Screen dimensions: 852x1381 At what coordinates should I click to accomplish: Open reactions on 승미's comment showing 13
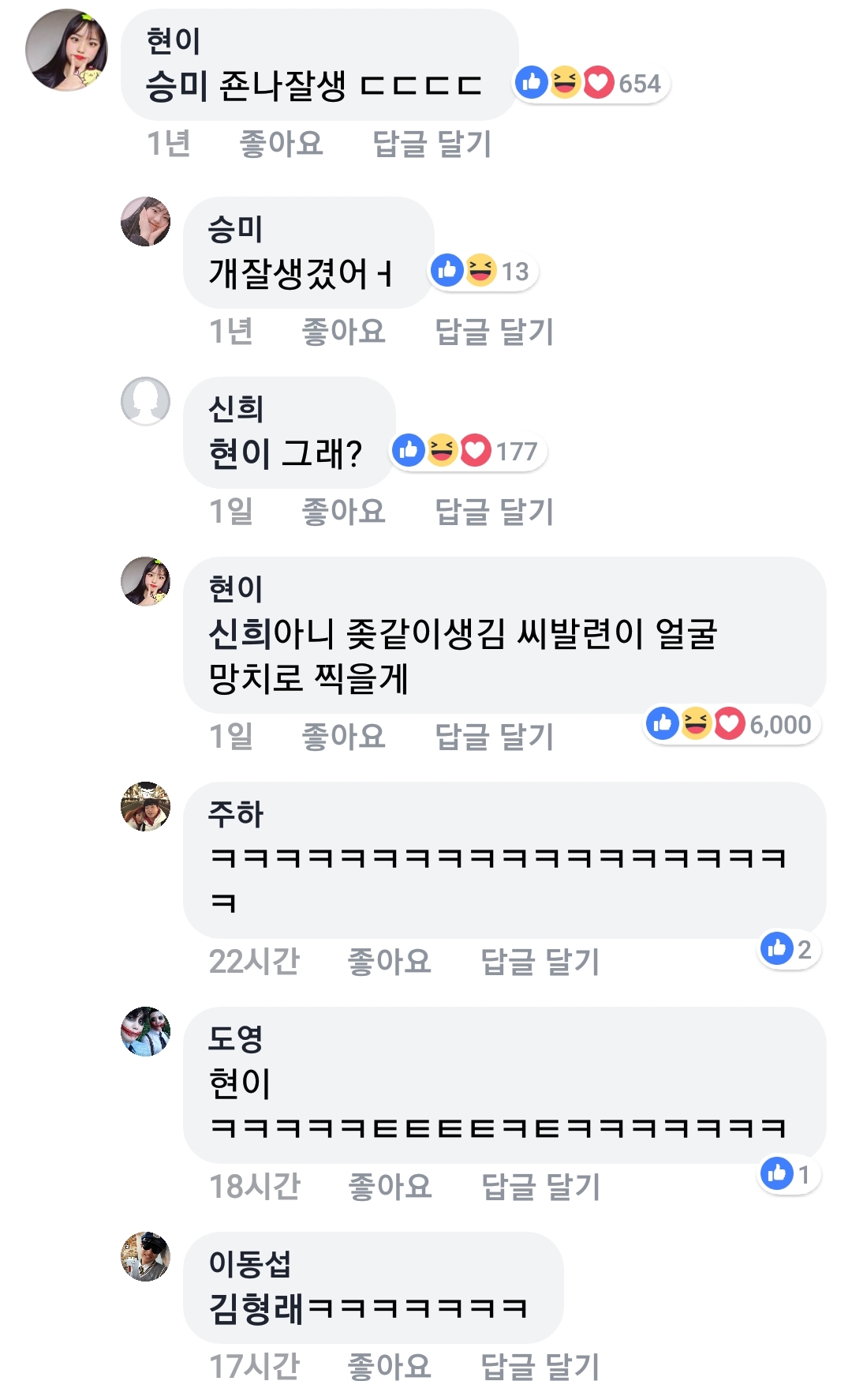484,271
